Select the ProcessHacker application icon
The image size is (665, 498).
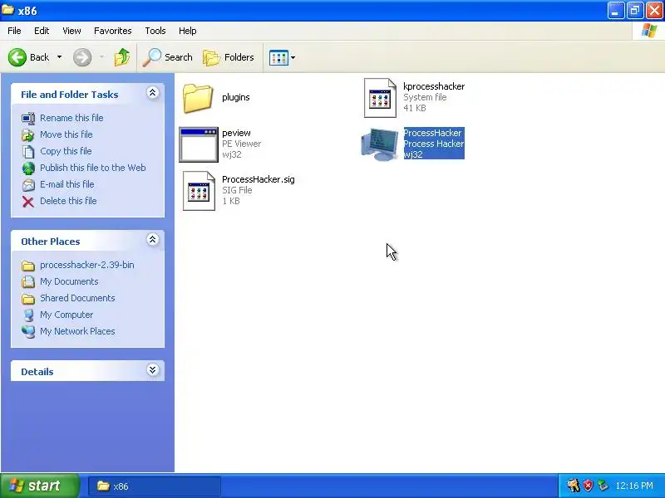[379, 144]
